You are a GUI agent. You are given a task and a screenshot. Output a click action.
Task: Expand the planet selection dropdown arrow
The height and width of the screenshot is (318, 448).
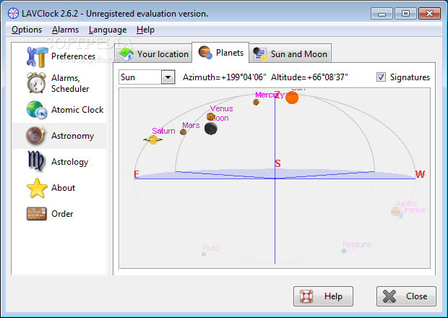click(x=168, y=77)
